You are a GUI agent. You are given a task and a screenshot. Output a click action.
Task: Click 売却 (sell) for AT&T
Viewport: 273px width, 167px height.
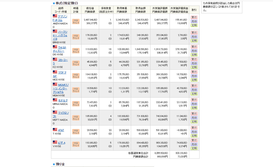point(194,132)
